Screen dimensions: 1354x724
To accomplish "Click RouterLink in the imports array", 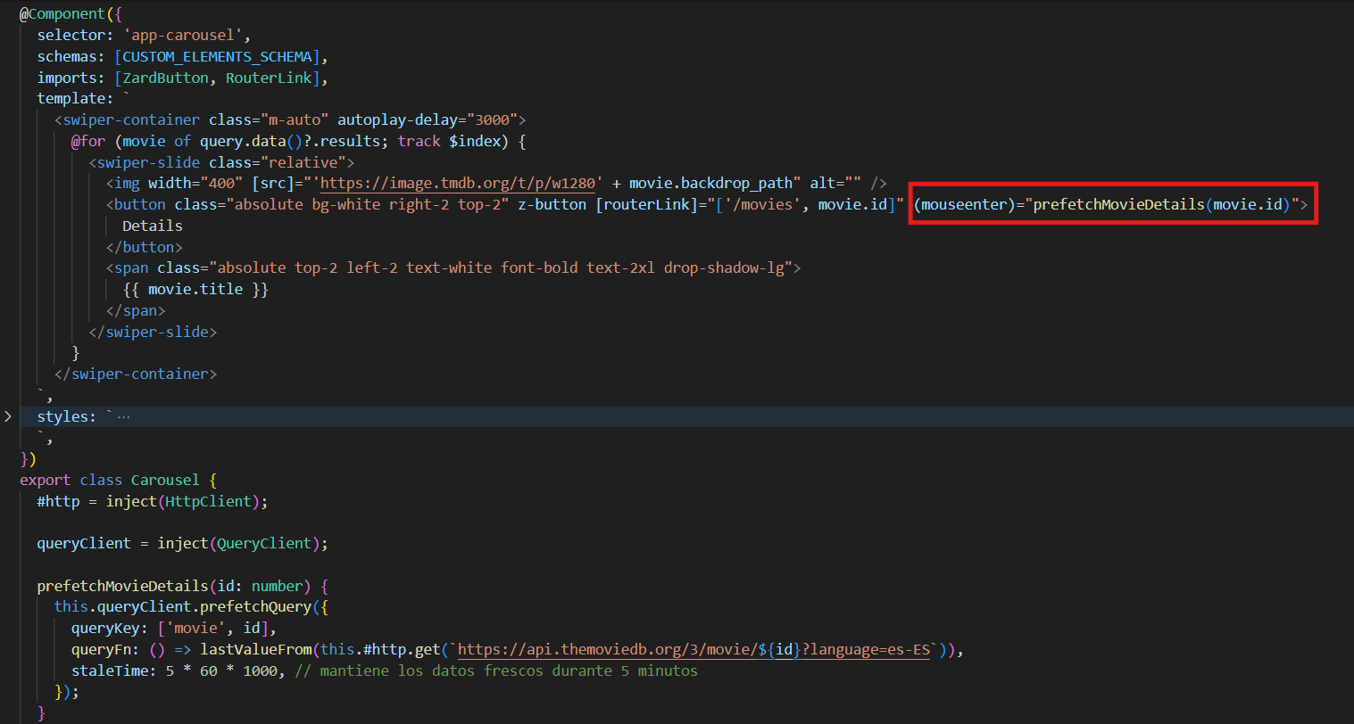I will click(x=269, y=78).
